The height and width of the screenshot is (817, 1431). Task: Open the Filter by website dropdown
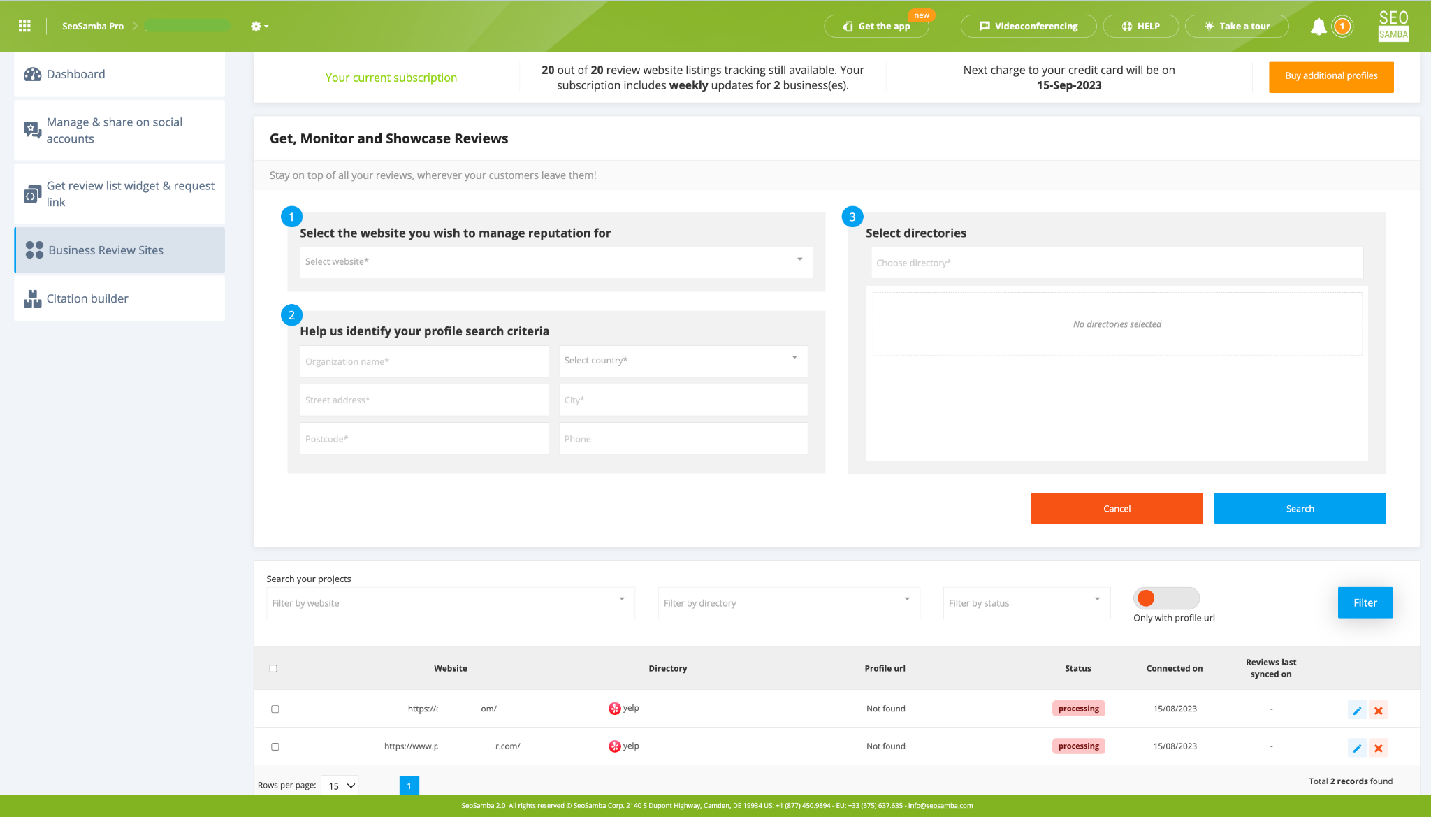point(450,602)
